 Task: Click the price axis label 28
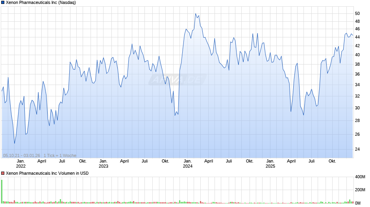[357, 120]
